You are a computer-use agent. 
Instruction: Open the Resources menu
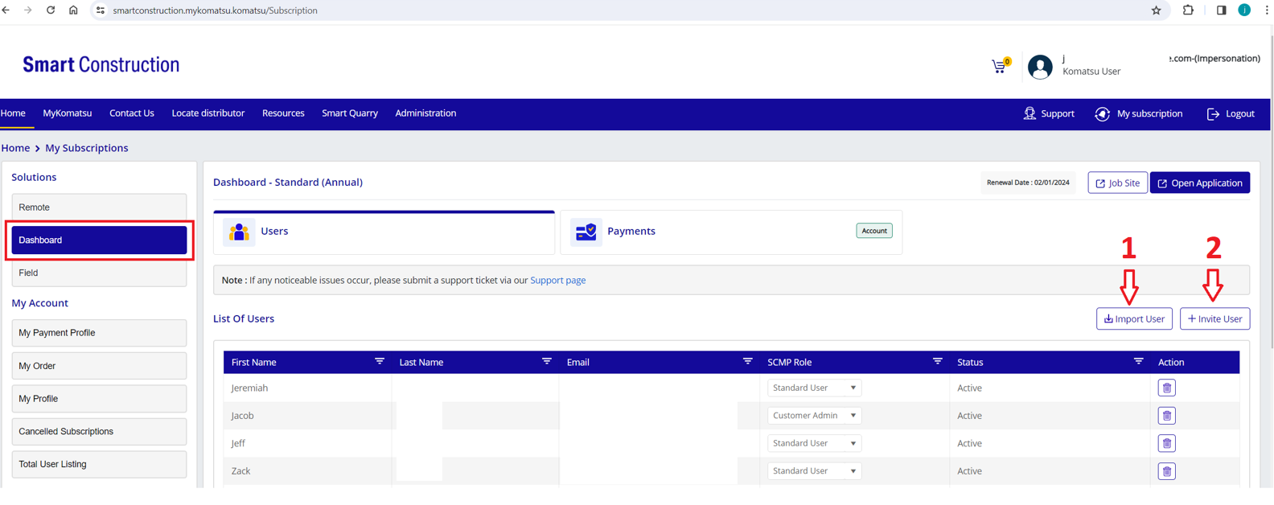(x=283, y=113)
